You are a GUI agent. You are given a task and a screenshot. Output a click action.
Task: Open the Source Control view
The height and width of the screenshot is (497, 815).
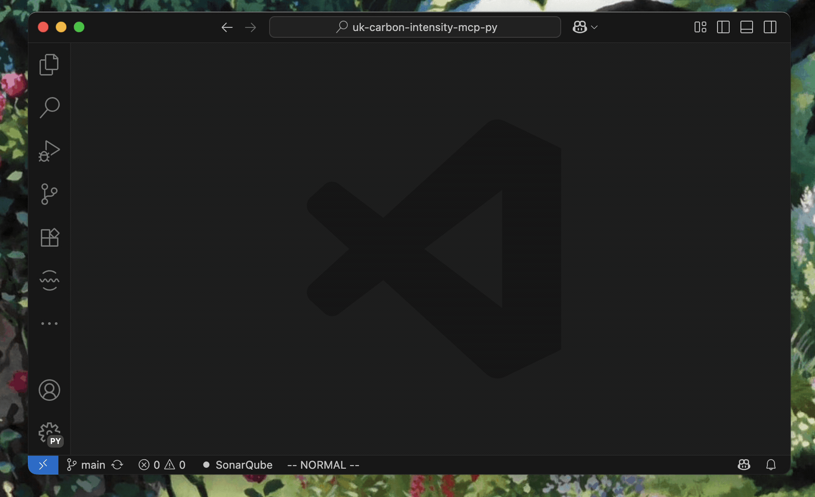pyautogui.click(x=49, y=194)
